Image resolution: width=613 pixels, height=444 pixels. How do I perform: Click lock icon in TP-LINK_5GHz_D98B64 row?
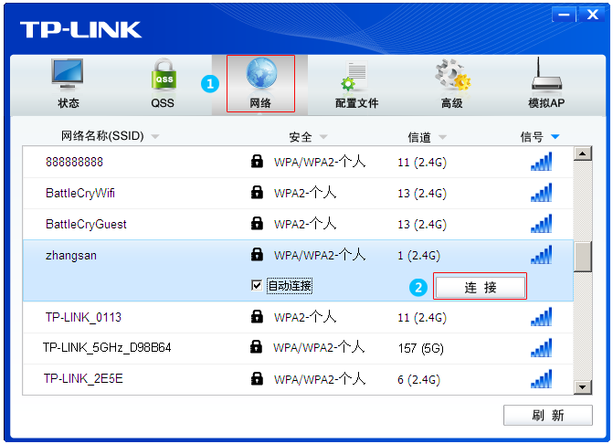256,346
